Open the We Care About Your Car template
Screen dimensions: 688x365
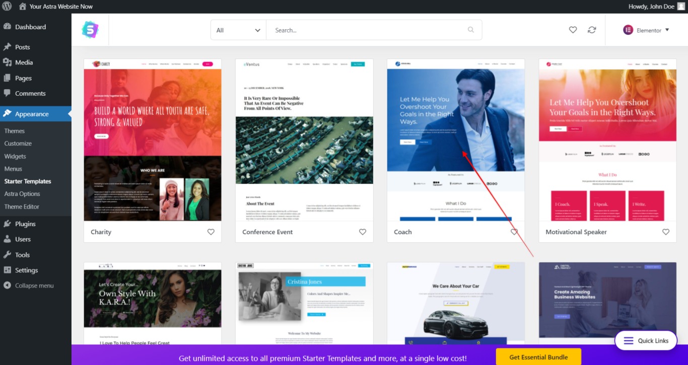coord(456,303)
